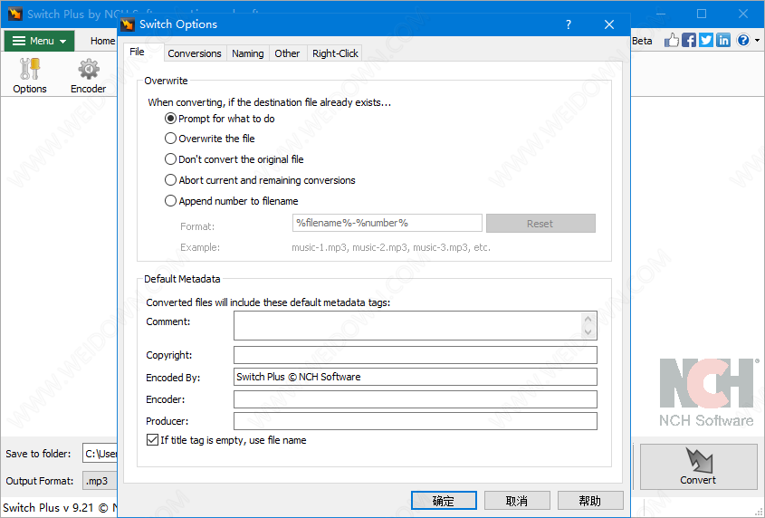The width and height of the screenshot is (765, 518).
Task: Click the Save to folder path field
Action: tap(100, 454)
